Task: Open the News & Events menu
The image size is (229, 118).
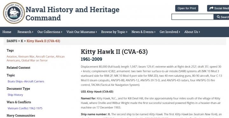Action: pyautogui.click(x=143, y=32)
